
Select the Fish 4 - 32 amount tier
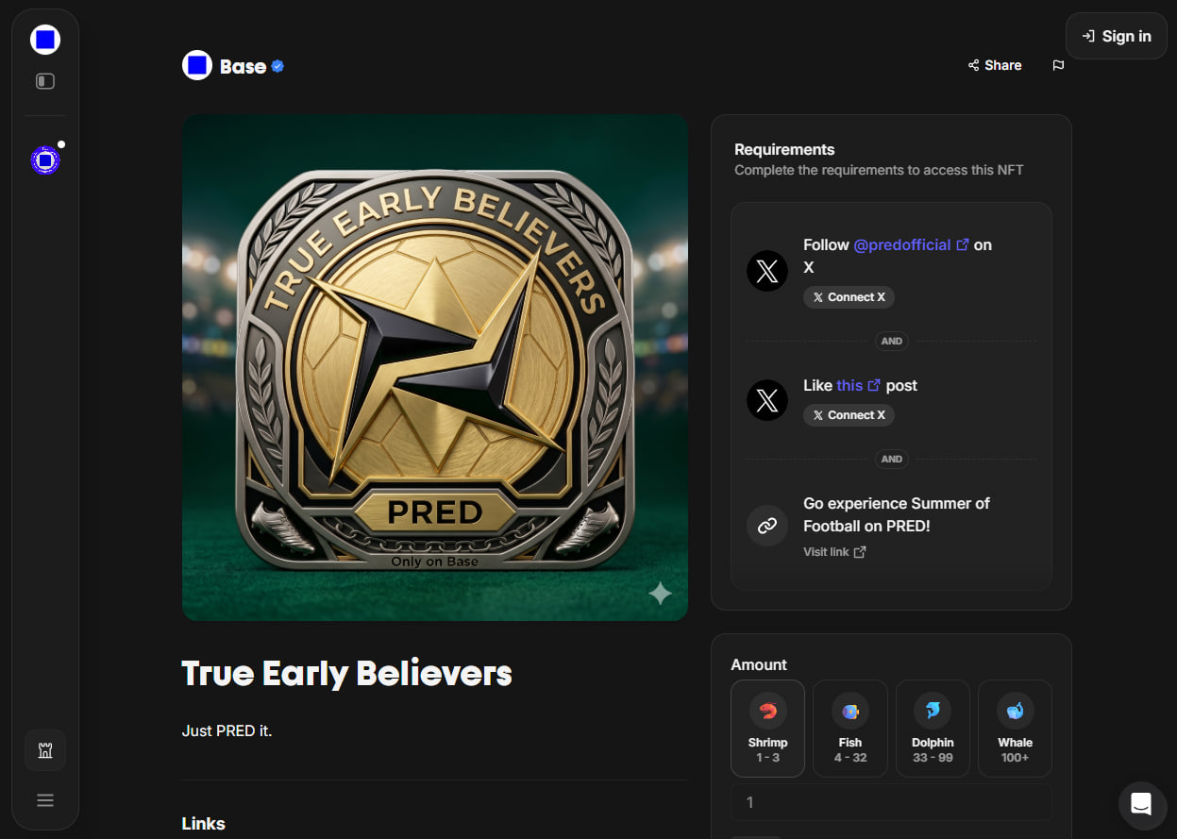[850, 729]
